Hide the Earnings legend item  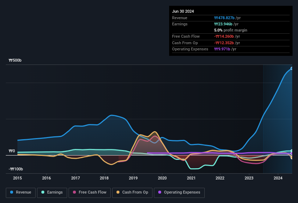pos(52,192)
